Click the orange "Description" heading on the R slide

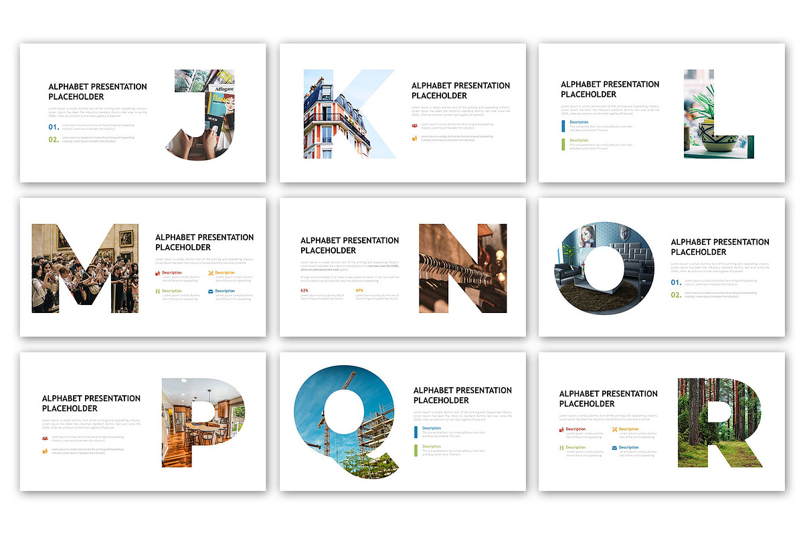(629, 429)
